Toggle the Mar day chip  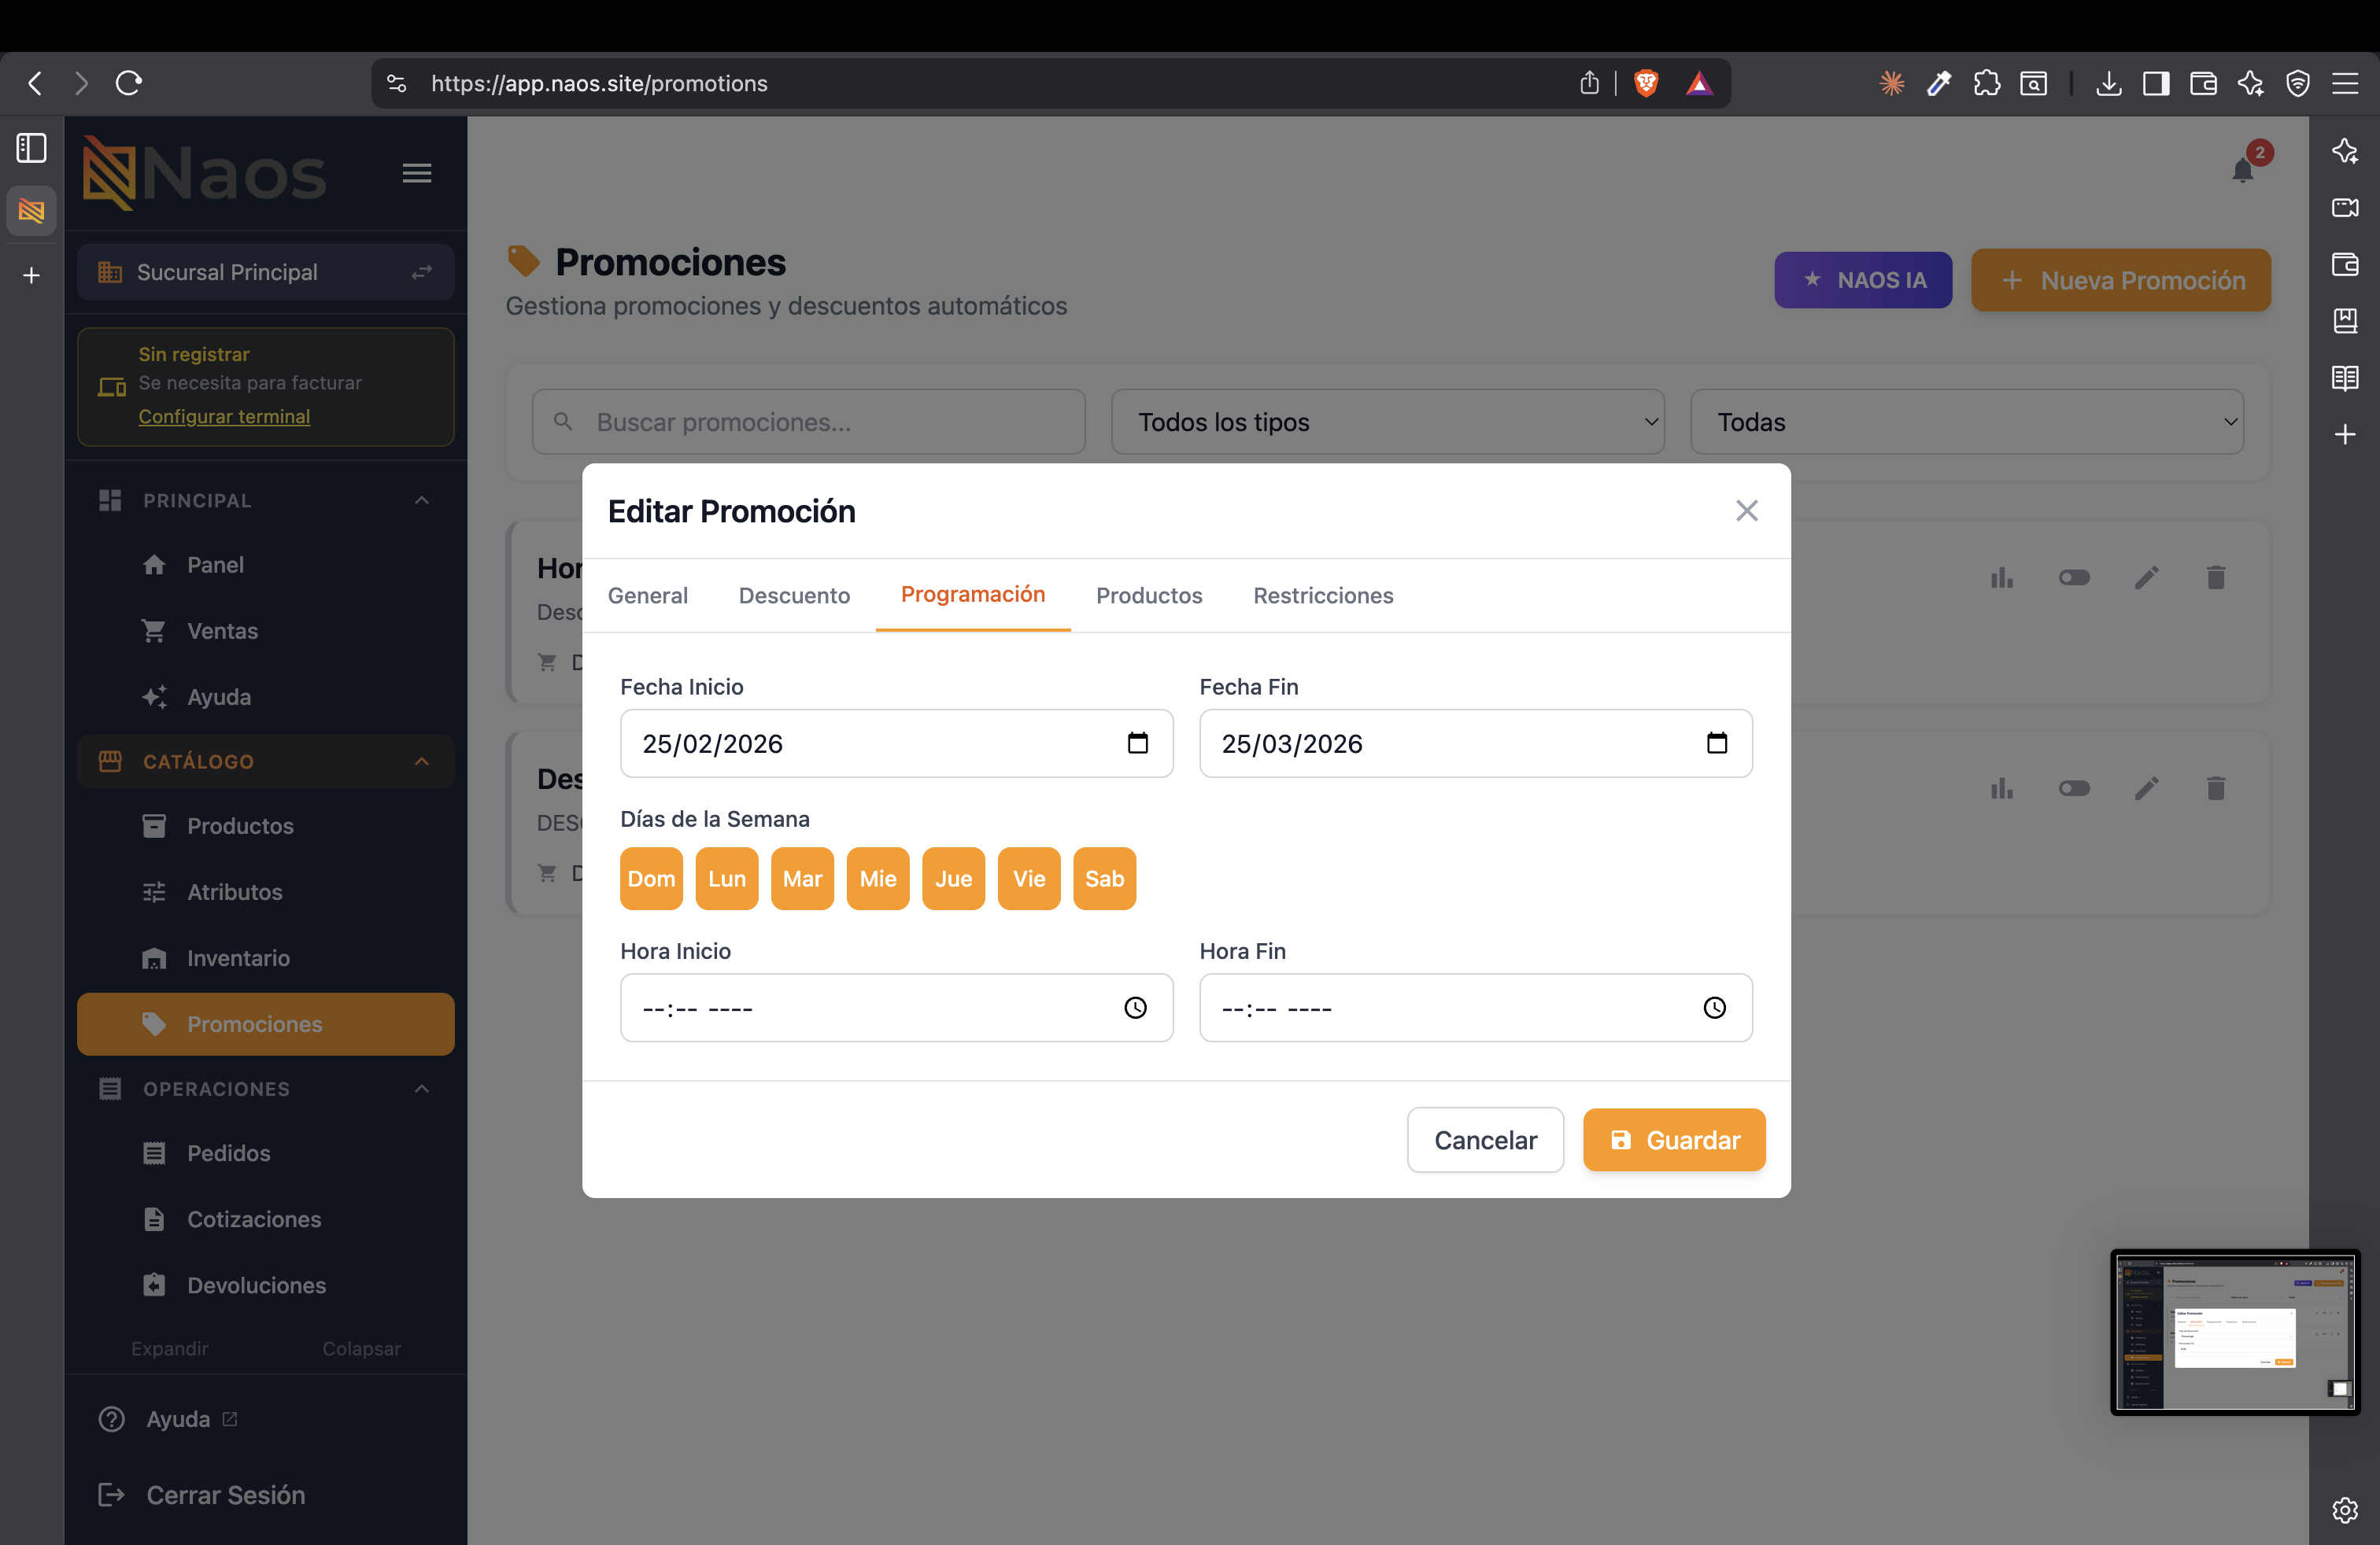[x=802, y=879]
